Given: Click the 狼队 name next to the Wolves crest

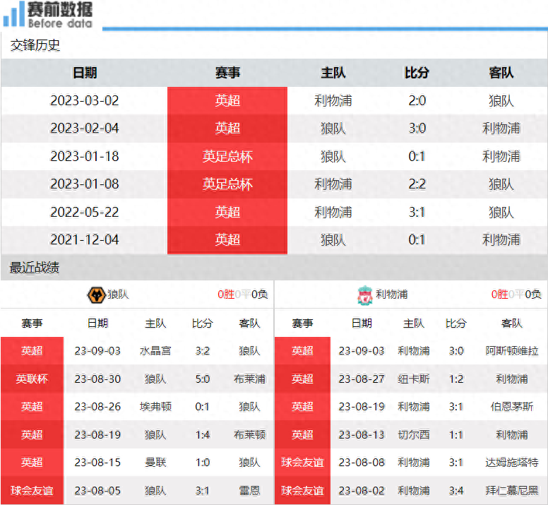Looking at the screenshot, I should (118, 295).
